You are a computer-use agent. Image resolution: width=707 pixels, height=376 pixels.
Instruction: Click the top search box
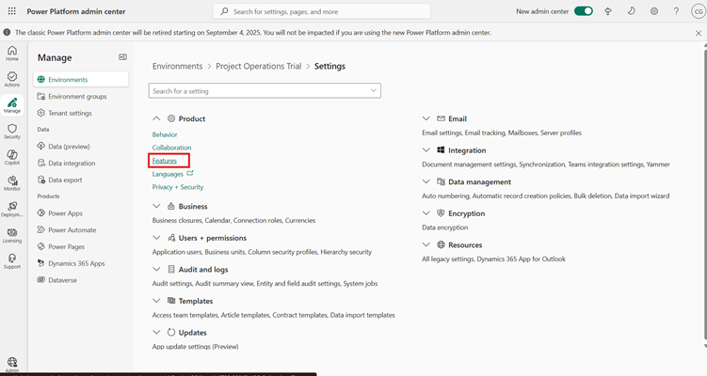click(321, 11)
